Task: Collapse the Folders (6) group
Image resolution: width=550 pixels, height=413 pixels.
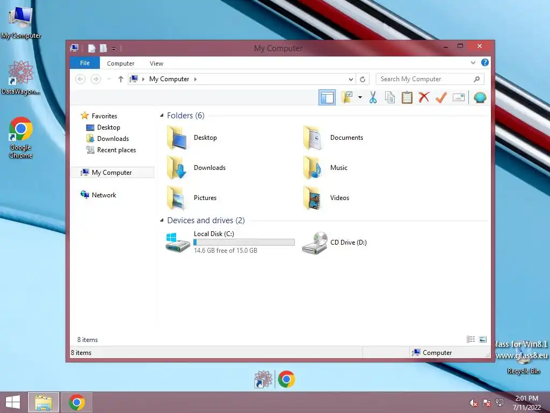Action: tap(162, 115)
